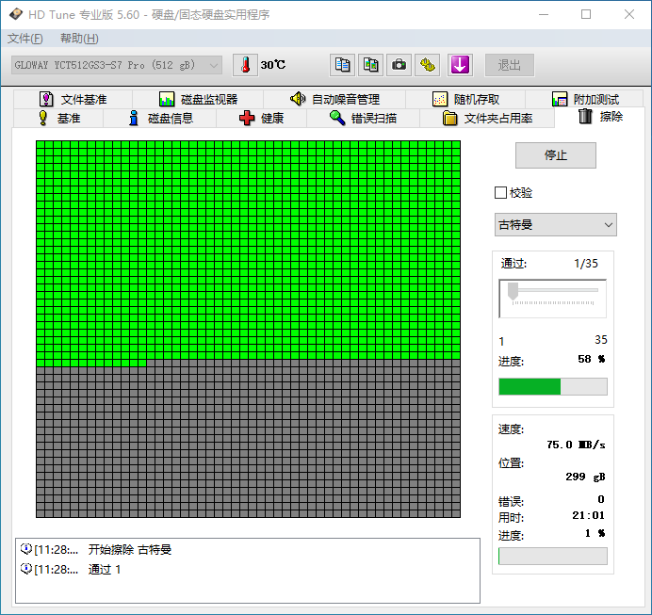Viewport: 652px width, 615px height.
Task: Click the blue info icon for disk info
Action: (x=134, y=118)
